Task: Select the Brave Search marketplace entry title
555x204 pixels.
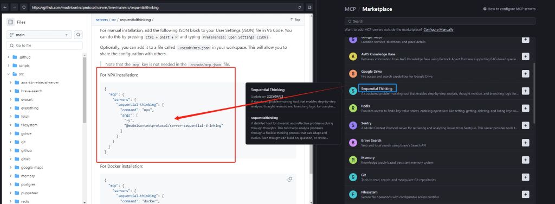Action: [x=371, y=141]
